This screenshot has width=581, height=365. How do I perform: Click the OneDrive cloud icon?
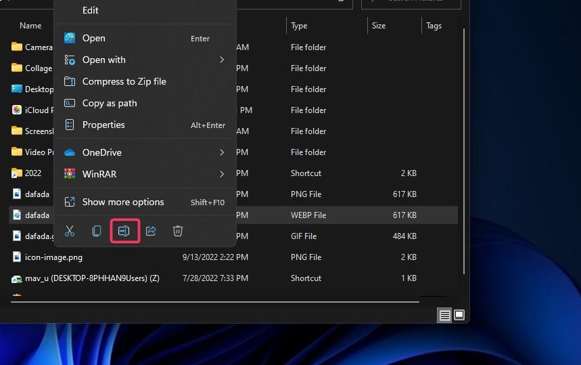pos(70,152)
